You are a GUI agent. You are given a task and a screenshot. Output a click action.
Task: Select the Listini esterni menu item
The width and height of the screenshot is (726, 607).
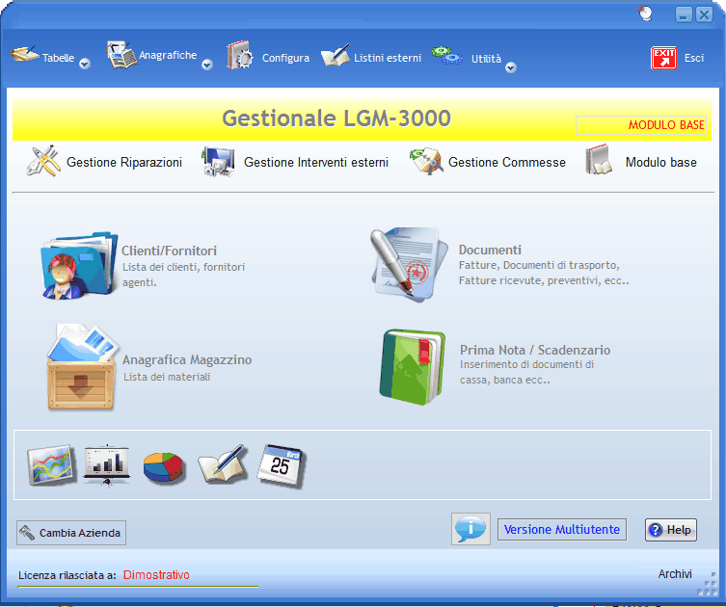[x=388, y=58]
